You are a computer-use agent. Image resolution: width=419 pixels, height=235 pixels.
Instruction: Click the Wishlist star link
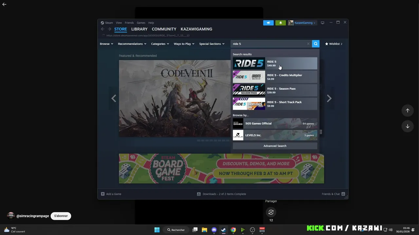334,44
